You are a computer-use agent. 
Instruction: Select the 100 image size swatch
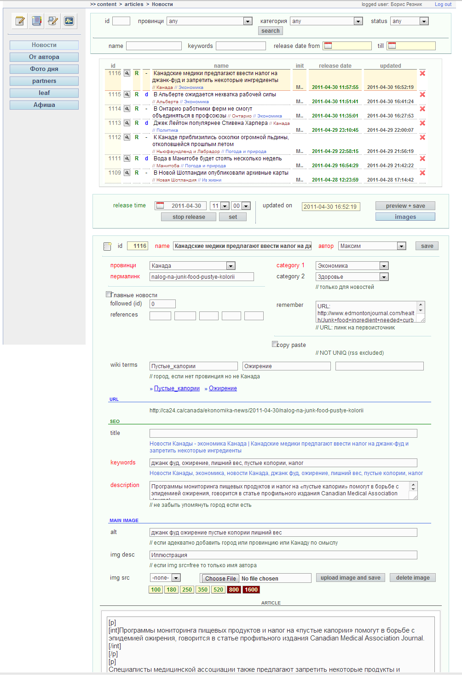156,590
